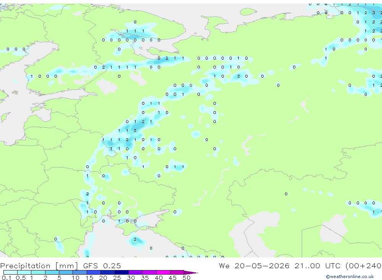Click the date text 'We 20-05-2026 21..00 UTC'
The height and width of the screenshot is (280, 382).
pyautogui.click(x=280, y=265)
